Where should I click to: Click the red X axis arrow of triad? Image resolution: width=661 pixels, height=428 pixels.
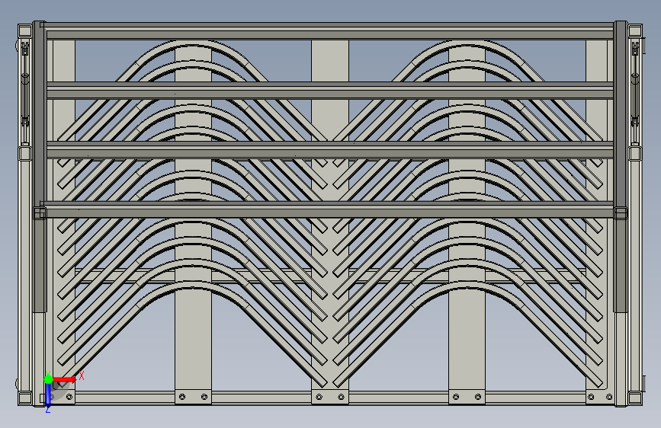[65, 379]
